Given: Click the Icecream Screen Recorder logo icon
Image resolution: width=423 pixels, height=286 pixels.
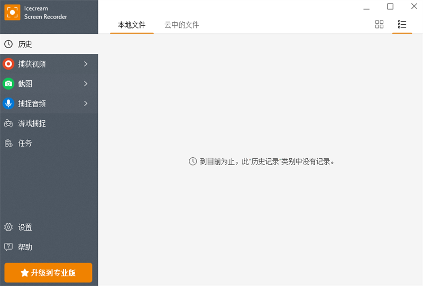Looking at the screenshot, I should pyautogui.click(x=12, y=12).
